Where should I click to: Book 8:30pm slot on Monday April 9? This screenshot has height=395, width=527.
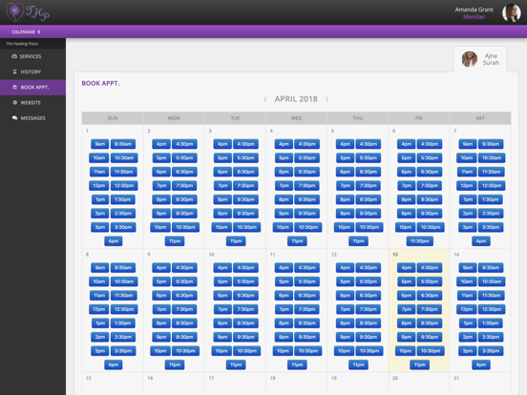[184, 323]
